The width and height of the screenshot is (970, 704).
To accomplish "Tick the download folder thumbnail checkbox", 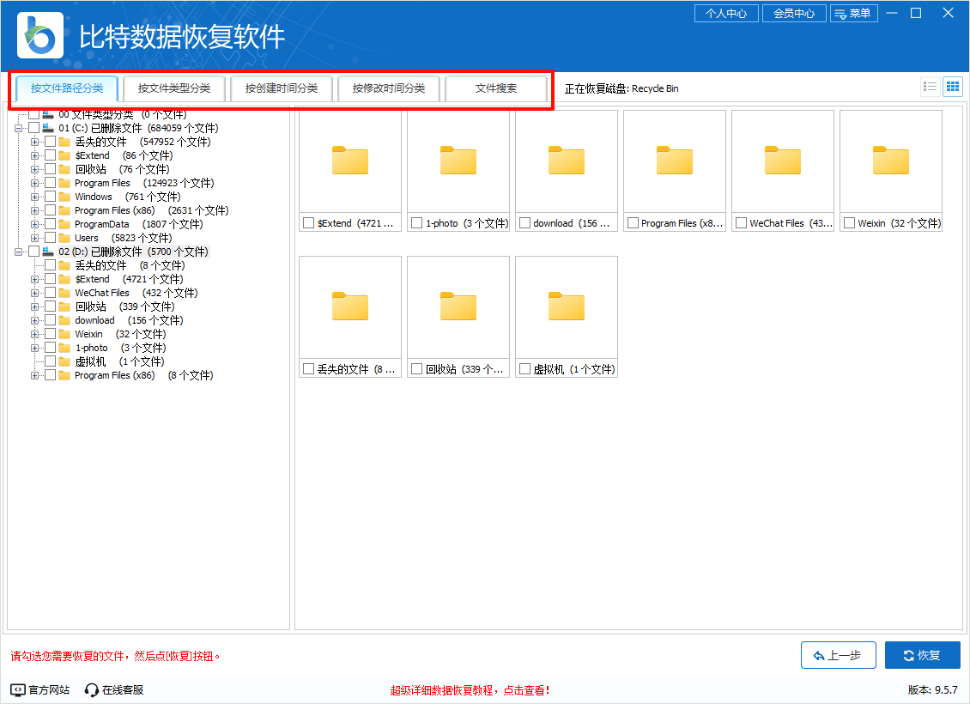I will pyautogui.click(x=524, y=223).
